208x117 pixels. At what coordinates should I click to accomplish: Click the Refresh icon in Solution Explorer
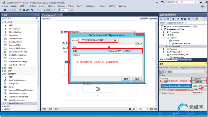coord(182,19)
